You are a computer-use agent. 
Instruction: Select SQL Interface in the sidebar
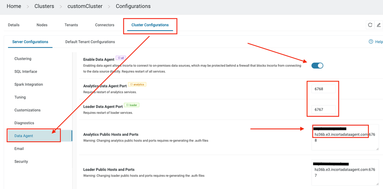click(26, 72)
